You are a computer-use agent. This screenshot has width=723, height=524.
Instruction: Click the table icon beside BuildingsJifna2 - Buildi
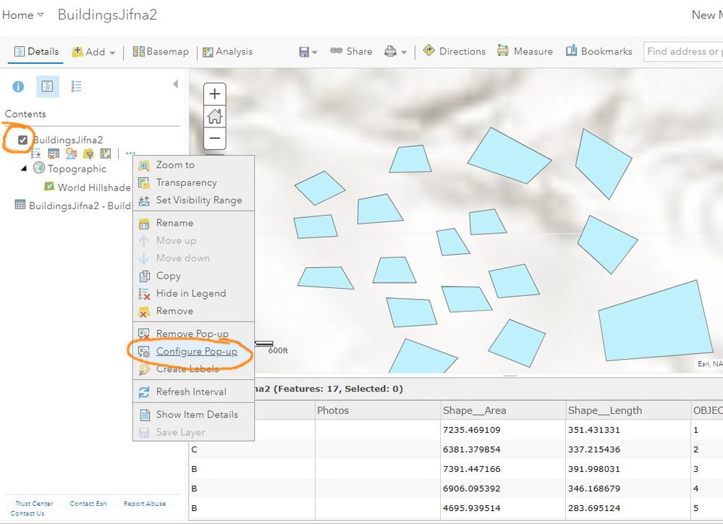(x=20, y=205)
